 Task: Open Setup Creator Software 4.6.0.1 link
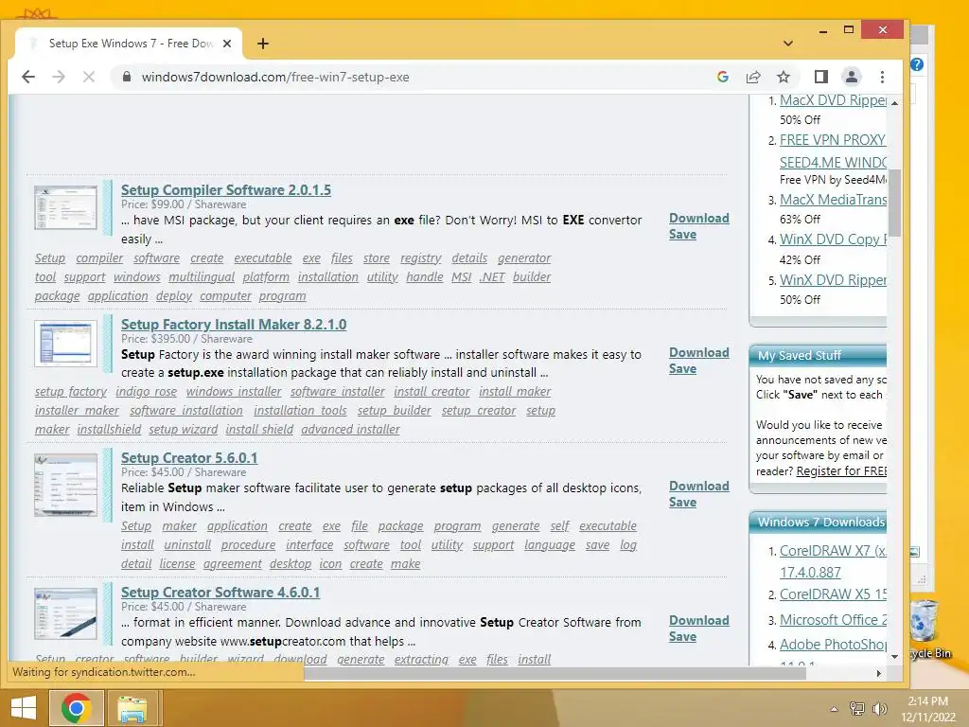(220, 593)
